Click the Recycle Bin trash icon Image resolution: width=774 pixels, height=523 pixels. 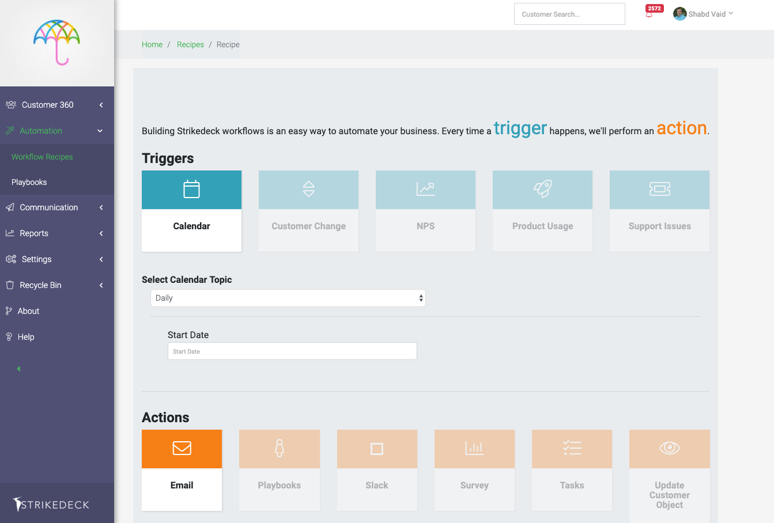pyautogui.click(x=10, y=285)
